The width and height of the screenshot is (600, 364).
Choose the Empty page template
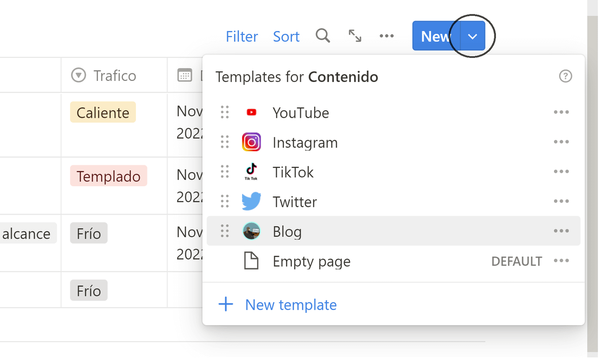point(311,261)
